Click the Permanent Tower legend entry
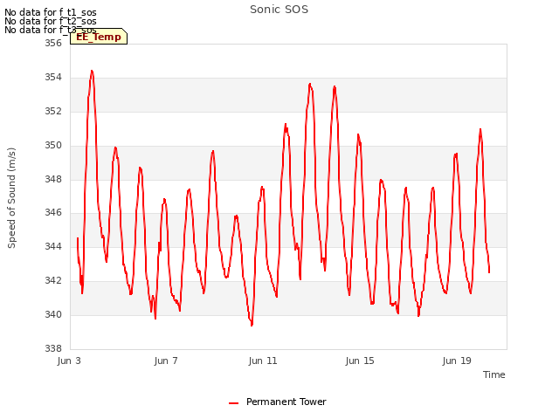The height and width of the screenshot is (419, 559). pyautogui.click(x=278, y=402)
